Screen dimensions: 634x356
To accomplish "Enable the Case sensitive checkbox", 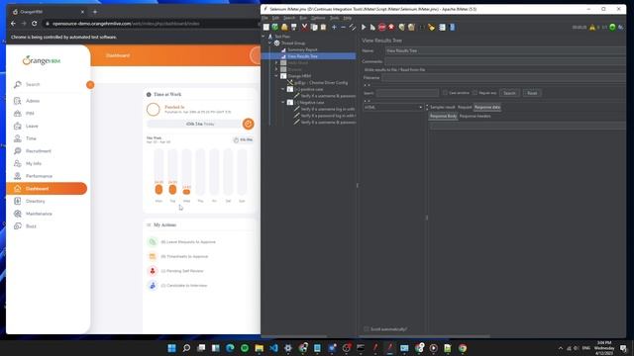I will pos(445,93).
